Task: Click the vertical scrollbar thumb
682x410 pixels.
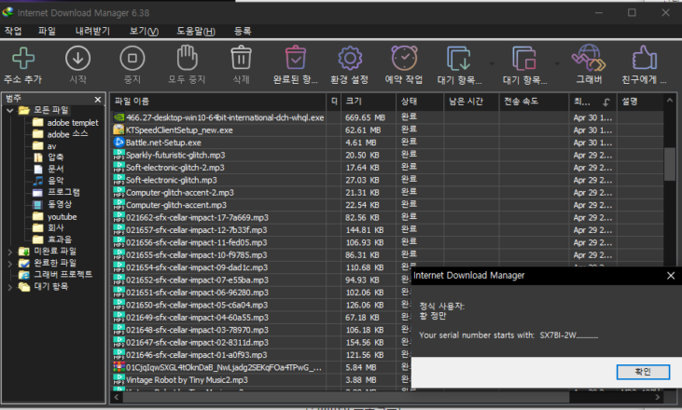Action: point(670,164)
